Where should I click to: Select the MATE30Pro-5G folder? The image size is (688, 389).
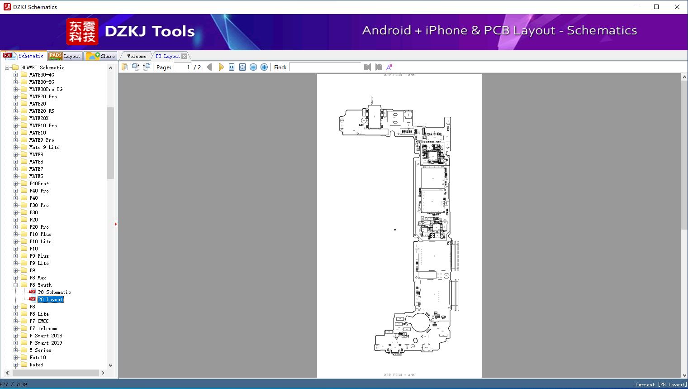tap(46, 89)
